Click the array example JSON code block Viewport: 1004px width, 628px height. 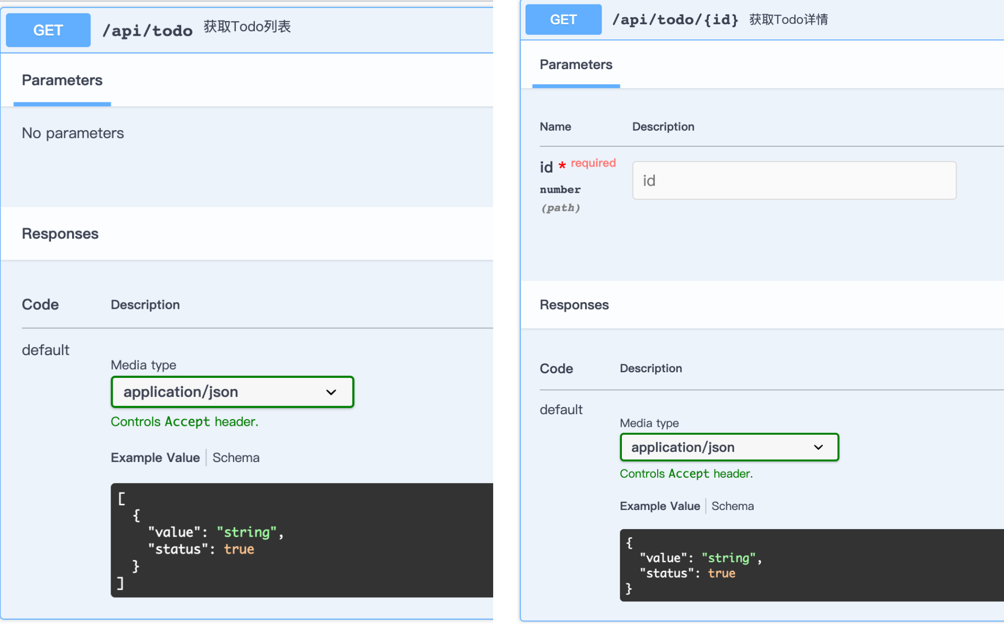302,540
